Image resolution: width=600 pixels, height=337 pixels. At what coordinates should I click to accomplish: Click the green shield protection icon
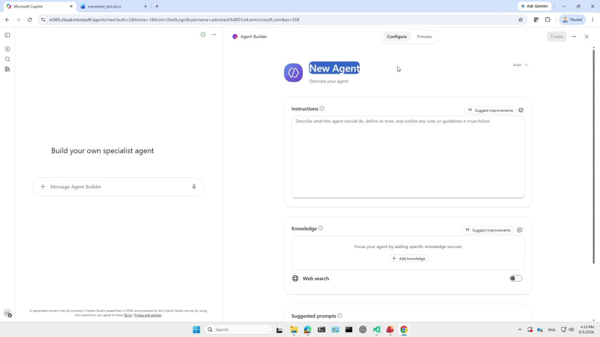pos(203,35)
